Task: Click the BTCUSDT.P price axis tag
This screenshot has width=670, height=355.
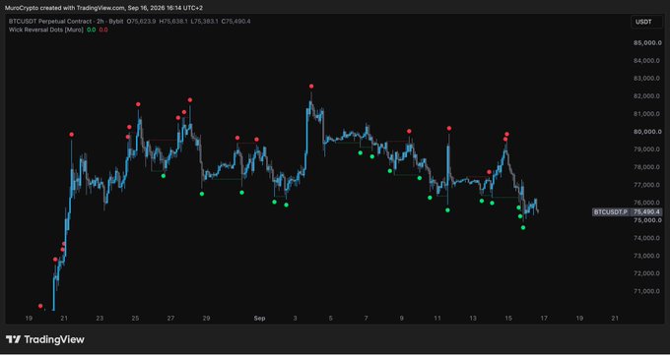Action: (611, 212)
